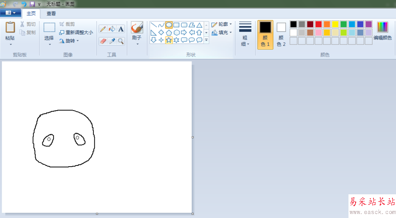The image size is (396, 218).
Task: Choose the Left arrow shape
Action: pyautogui.click(x=192, y=32)
